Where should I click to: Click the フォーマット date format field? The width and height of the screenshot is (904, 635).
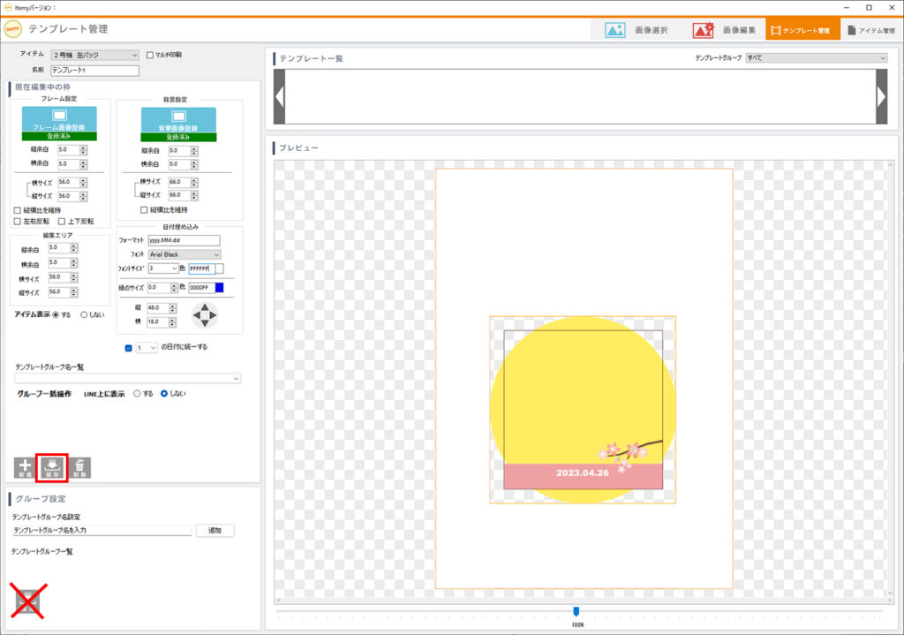pos(184,240)
